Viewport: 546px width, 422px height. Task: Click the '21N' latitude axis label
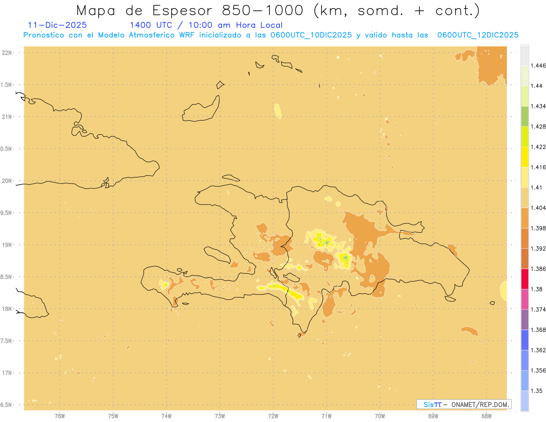8,117
